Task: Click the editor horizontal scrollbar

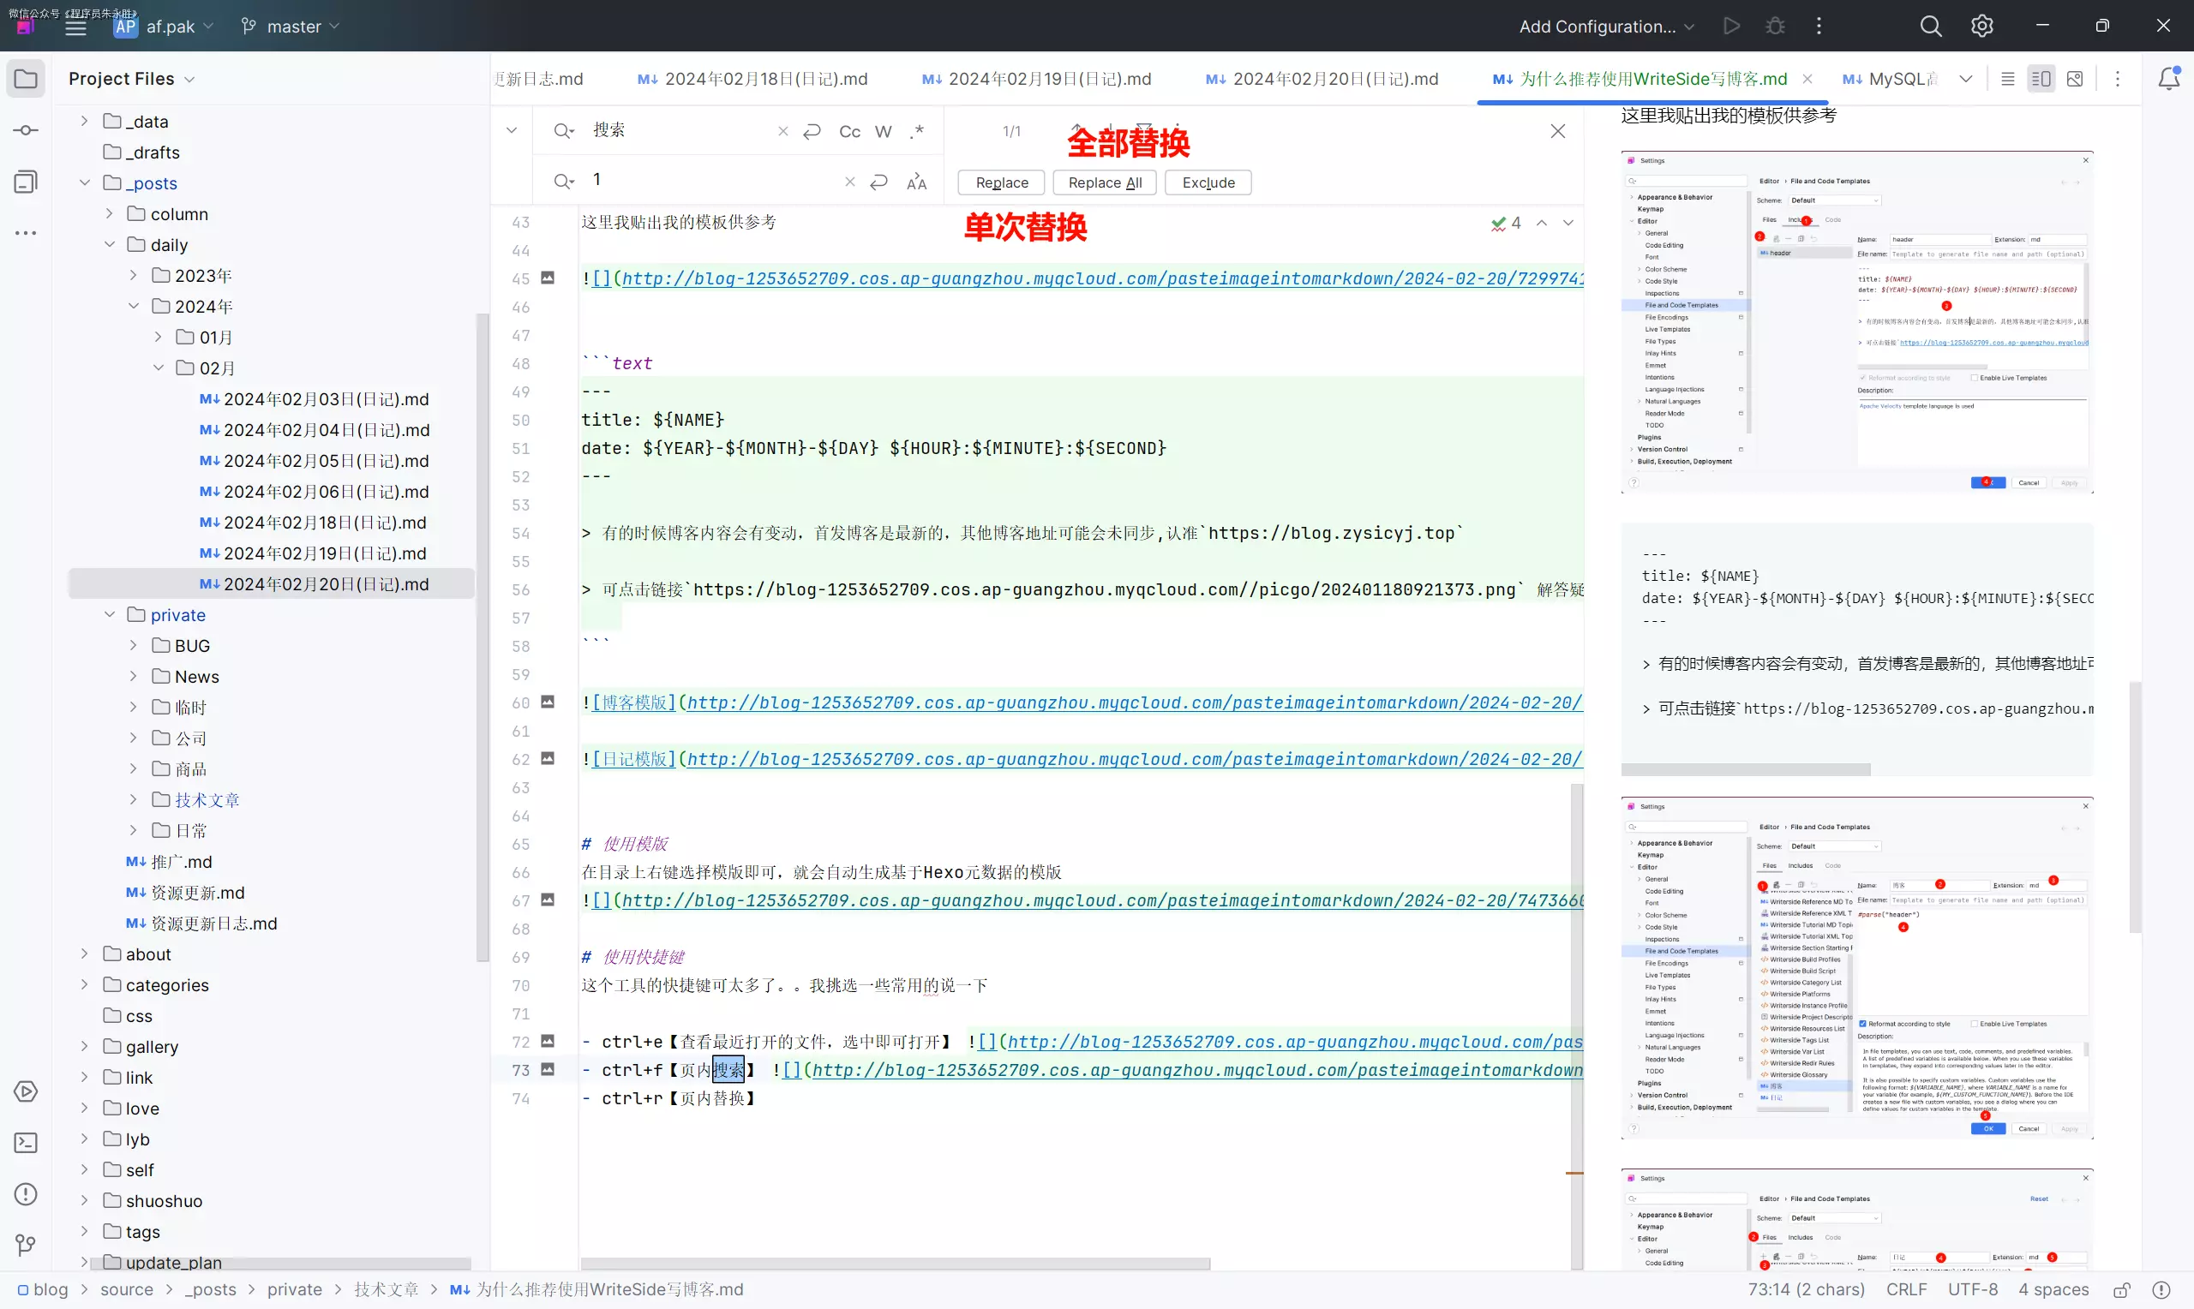Action: coord(895,1263)
